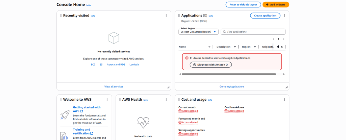Click the search magnifier in Find applications
This screenshot has height=140, width=346.
[224, 32]
